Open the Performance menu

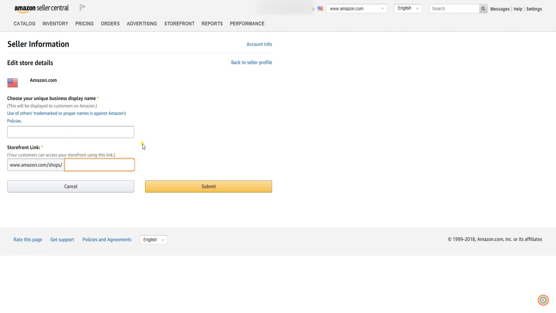point(247,24)
